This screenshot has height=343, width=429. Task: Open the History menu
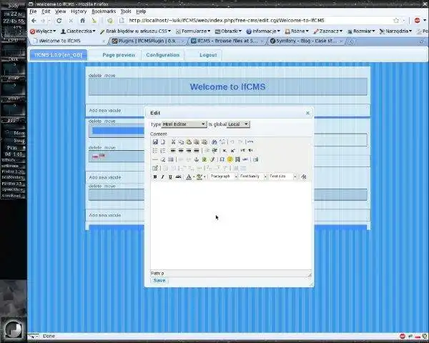click(x=79, y=11)
